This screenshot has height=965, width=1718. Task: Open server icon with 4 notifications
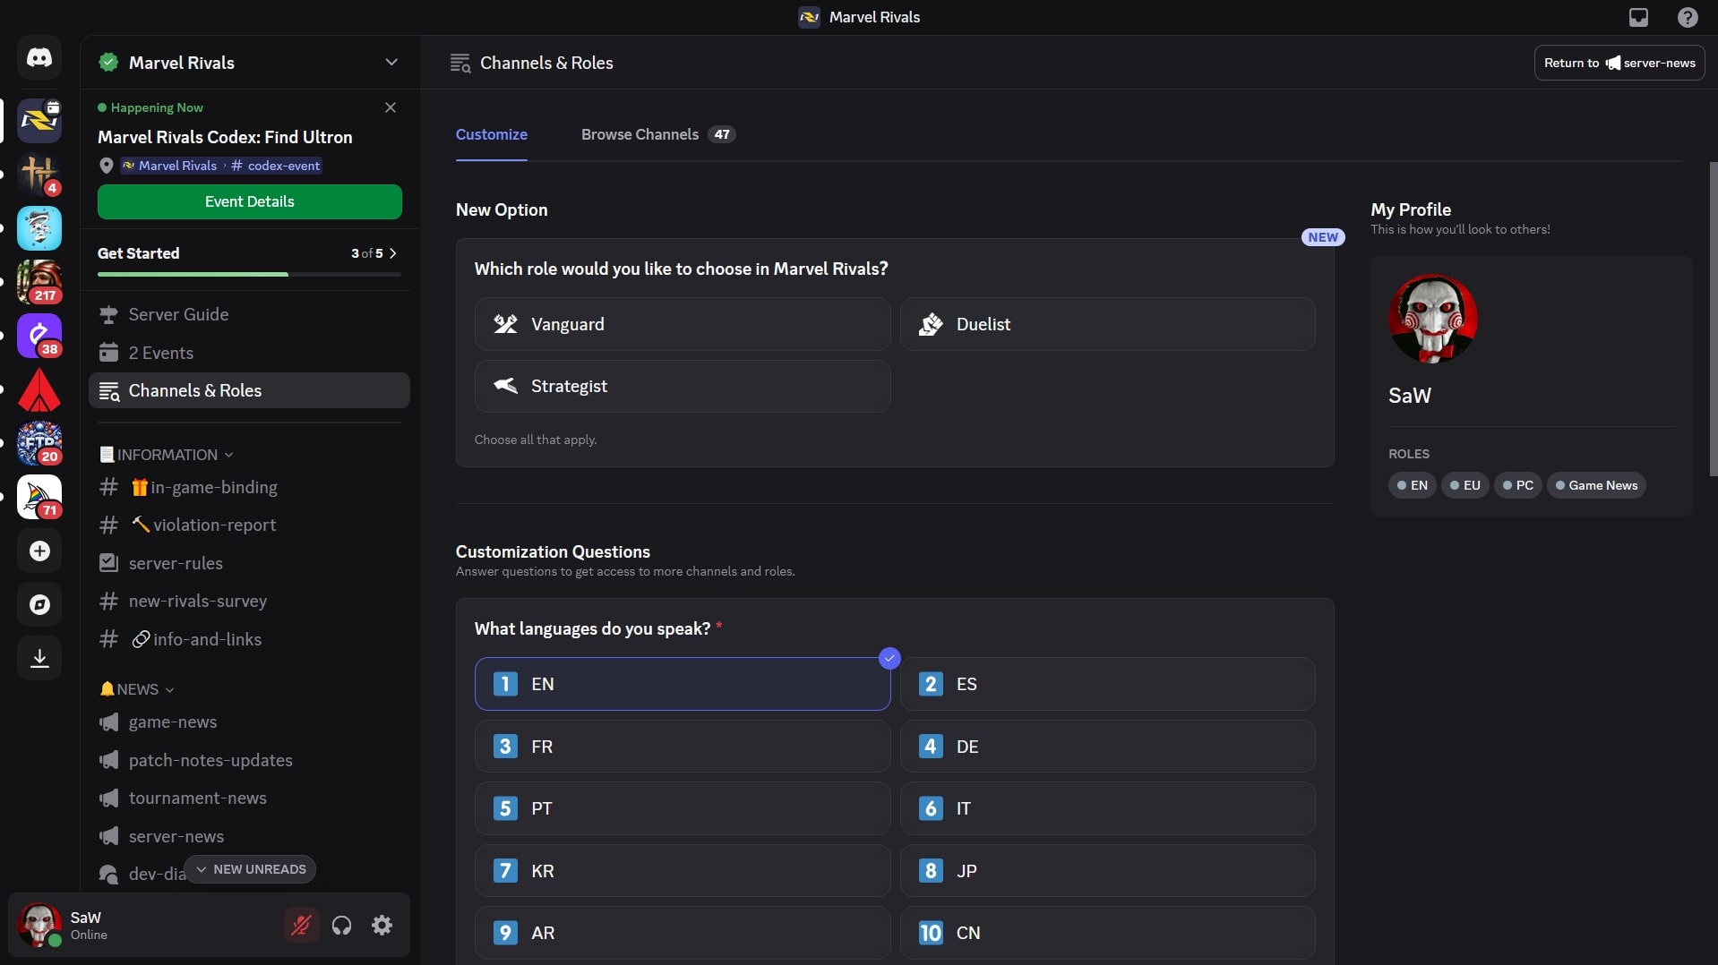coord(39,175)
